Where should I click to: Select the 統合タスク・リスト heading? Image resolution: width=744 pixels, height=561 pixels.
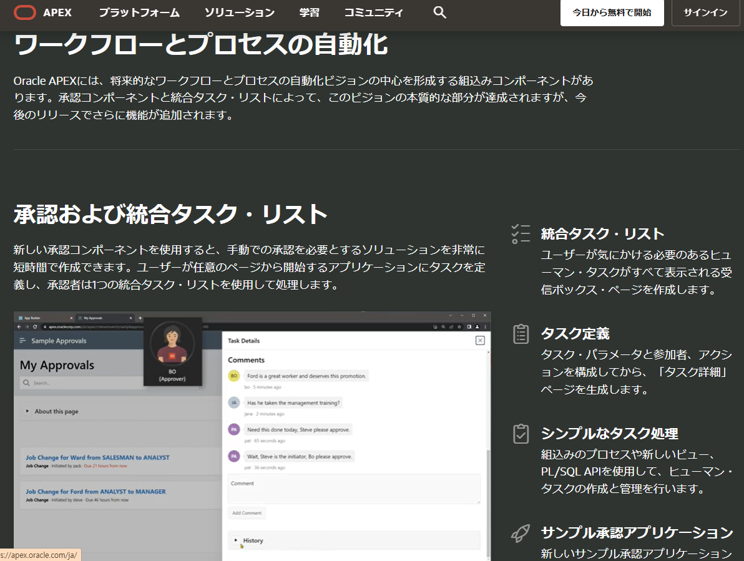[602, 234]
